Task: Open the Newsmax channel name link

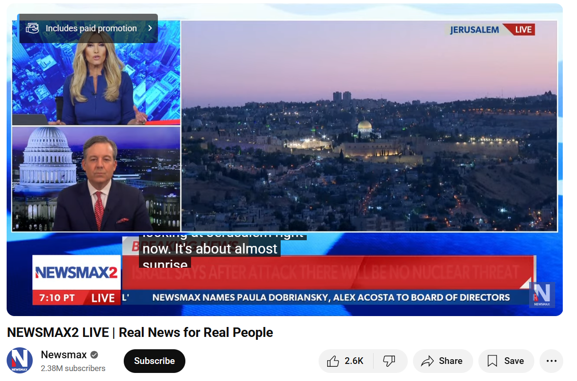Action: 64,354
